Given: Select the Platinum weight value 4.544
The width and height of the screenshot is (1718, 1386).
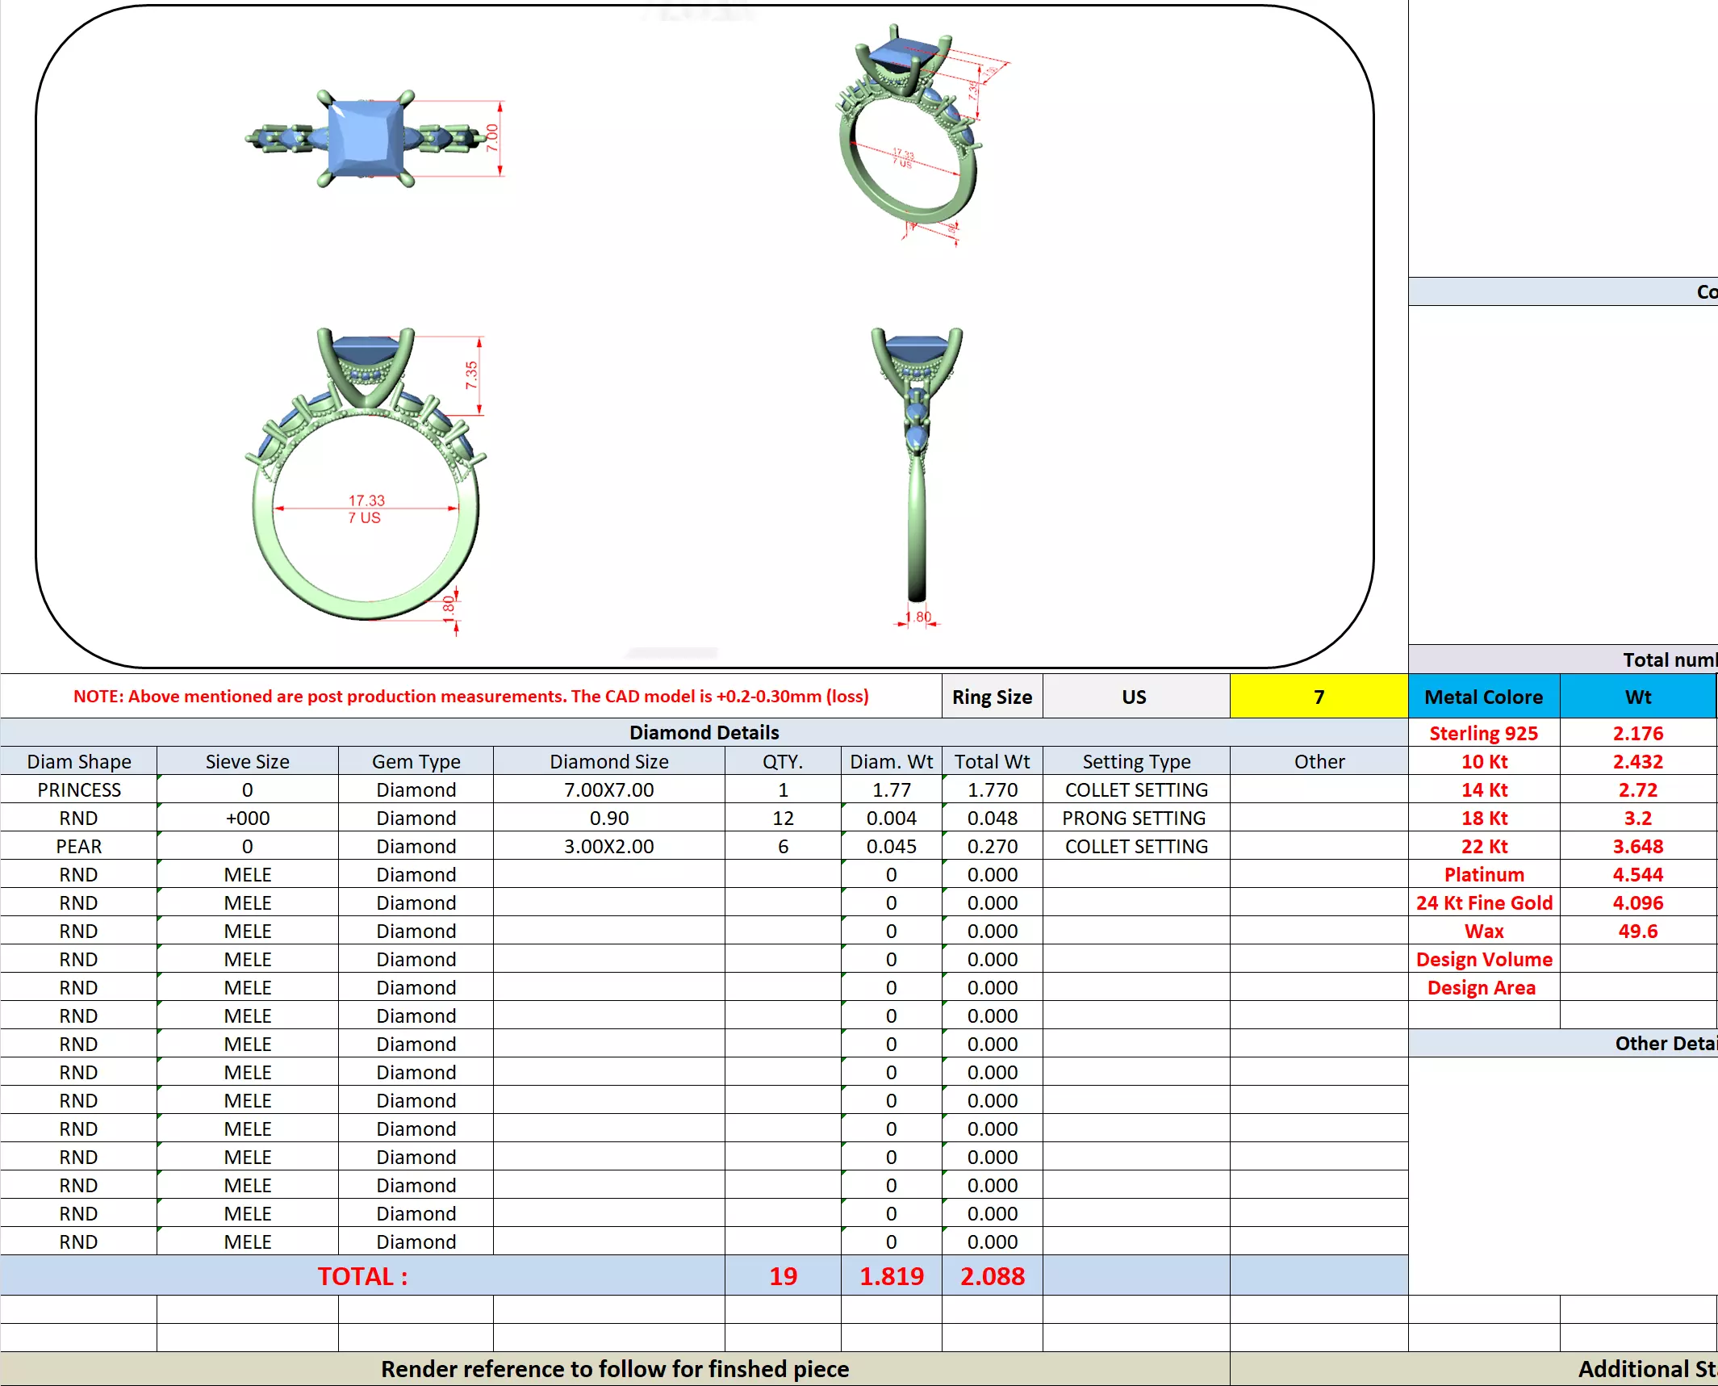Looking at the screenshot, I should click(1637, 874).
